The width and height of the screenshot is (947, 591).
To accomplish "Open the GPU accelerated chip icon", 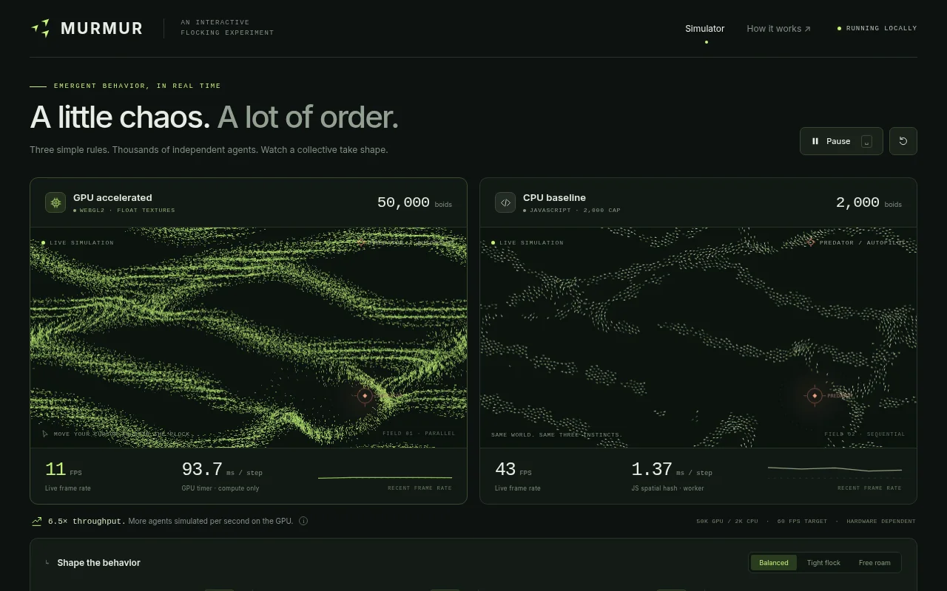I will tap(55, 202).
